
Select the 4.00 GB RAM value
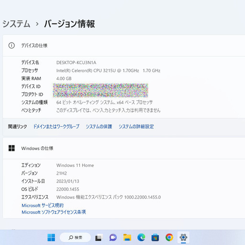click(64, 78)
